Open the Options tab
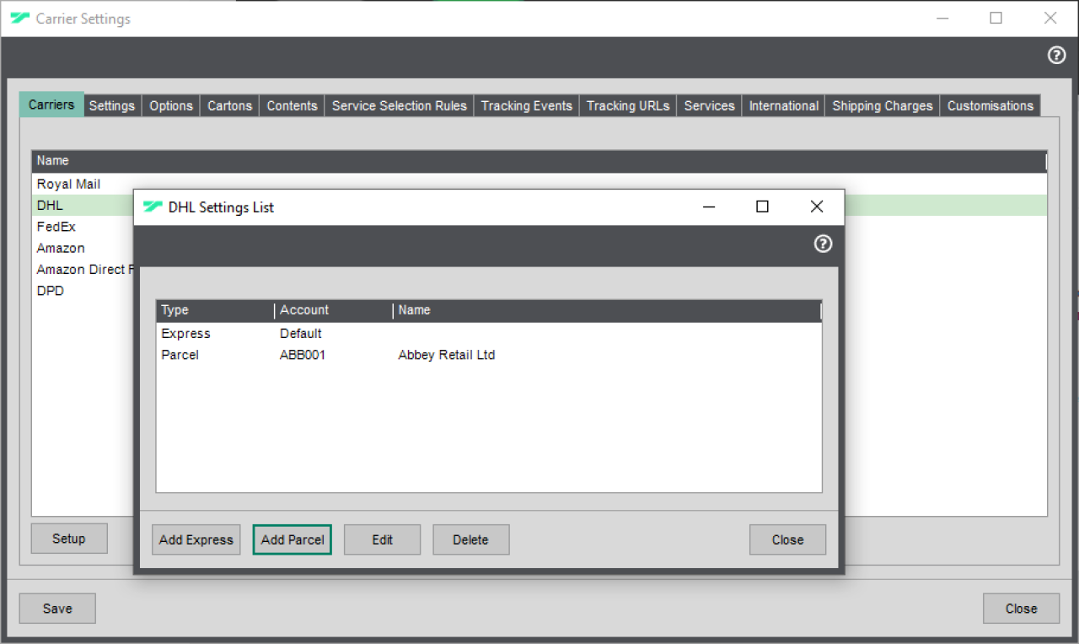 point(171,106)
